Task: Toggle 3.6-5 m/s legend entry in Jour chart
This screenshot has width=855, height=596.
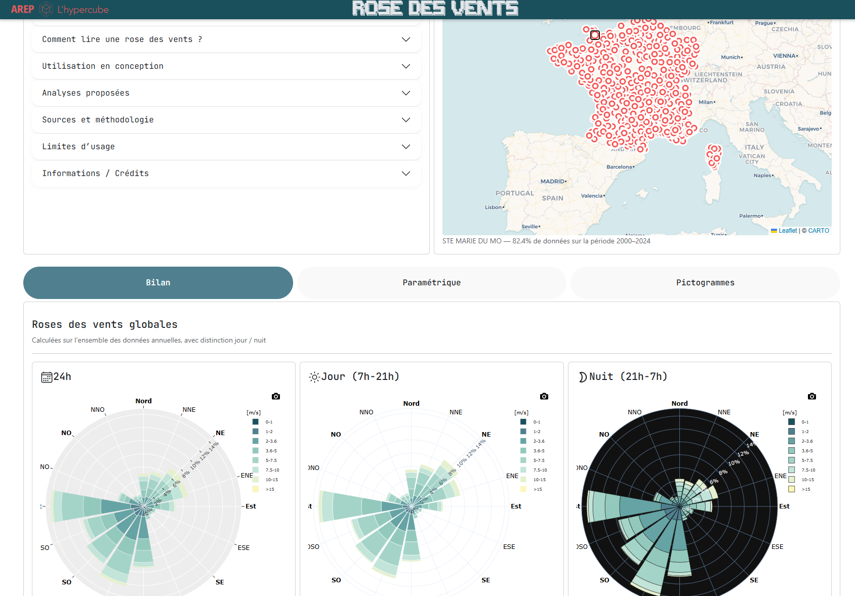Action: click(532, 451)
